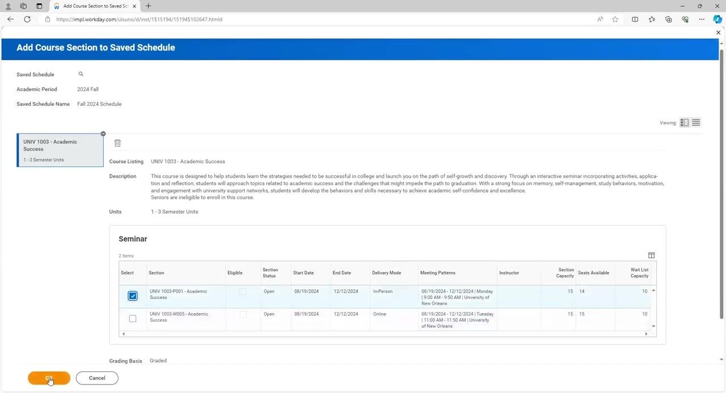Click the Fall 2024 Schedule name value
726x393 pixels.
pos(99,104)
